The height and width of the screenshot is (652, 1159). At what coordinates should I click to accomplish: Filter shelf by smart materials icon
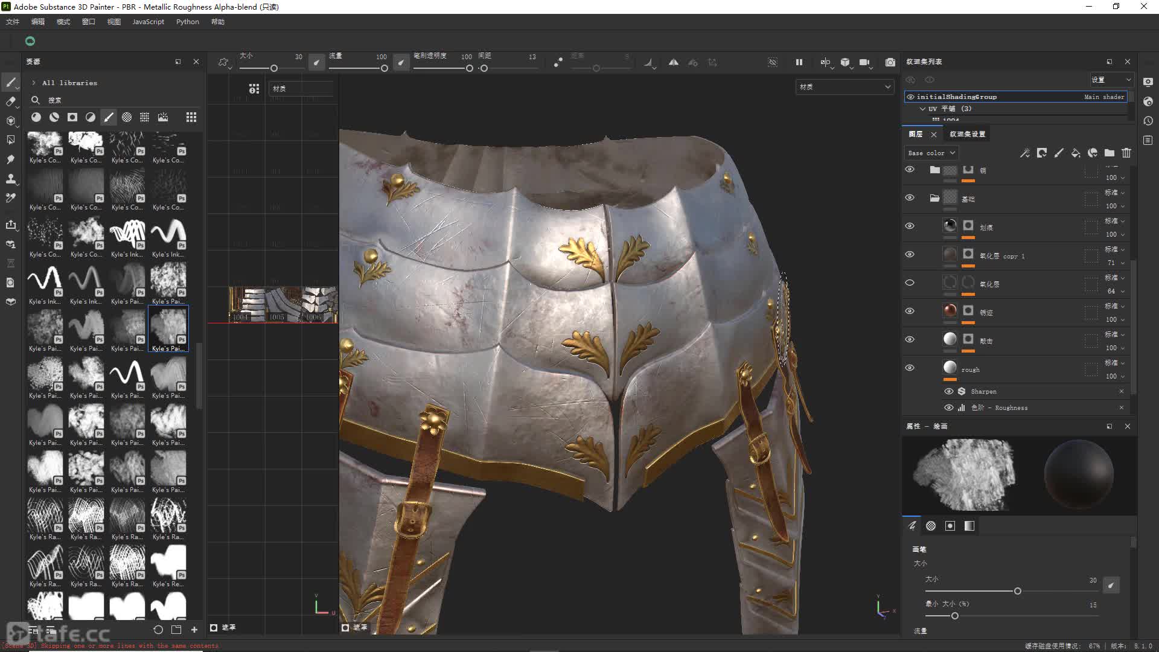(x=54, y=117)
